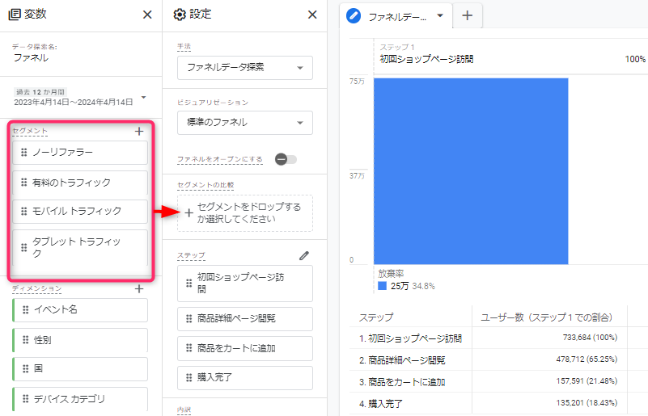Add a new segment with plus icon

pyautogui.click(x=138, y=131)
